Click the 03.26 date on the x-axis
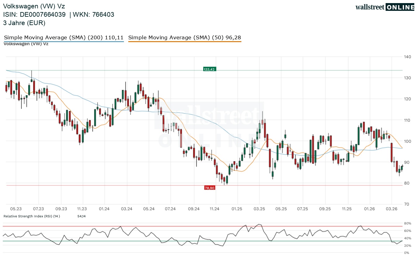Image resolution: width=418 pixels, height=261 pixels. 391,209
